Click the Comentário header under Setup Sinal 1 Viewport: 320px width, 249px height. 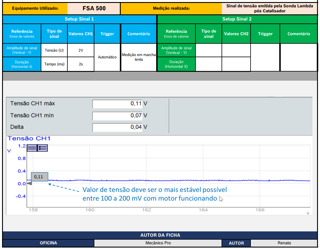click(x=139, y=34)
